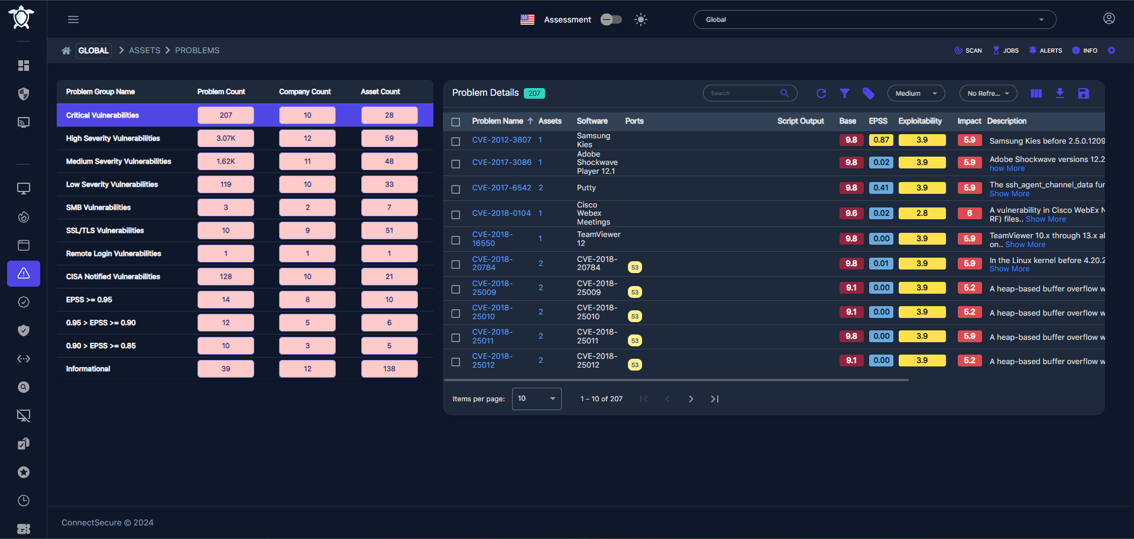Go to the ASSETS breadcrumb item
1134x539 pixels.
click(144, 50)
